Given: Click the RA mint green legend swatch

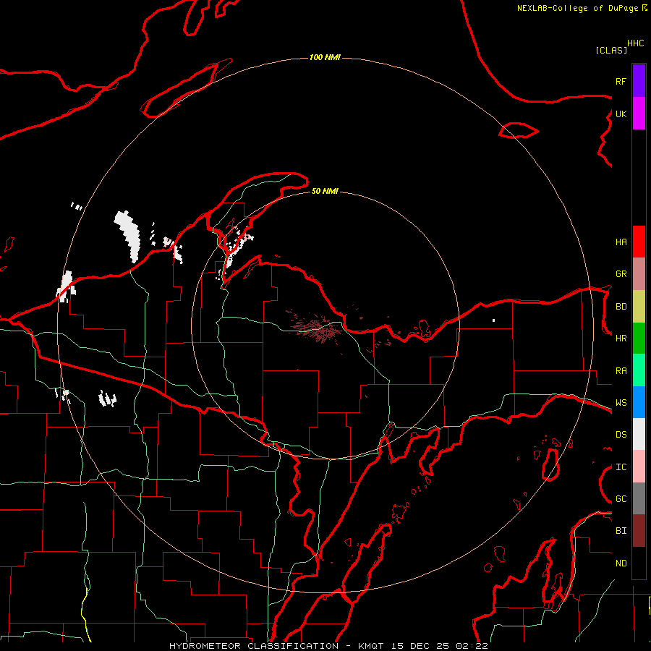Looking at the screenshot, I should [x=639, y=370].
